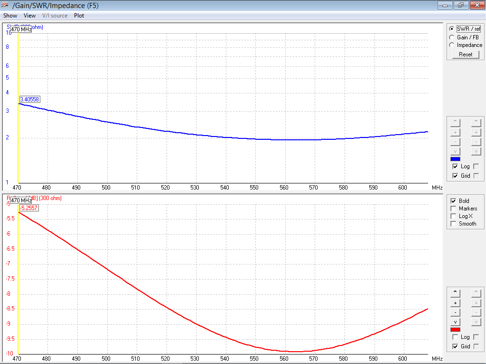486x364 pixels.
Task: Enable the Log X checkbox
Action: (x=453, y=216)
